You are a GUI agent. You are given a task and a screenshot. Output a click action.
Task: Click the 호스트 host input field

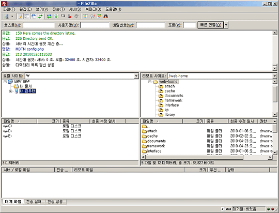coord(39,25)
